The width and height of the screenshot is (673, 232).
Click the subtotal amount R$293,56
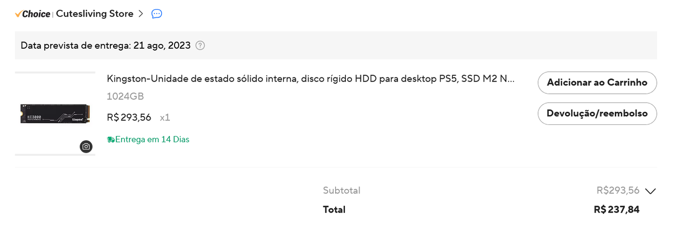[x=618, y=190]
